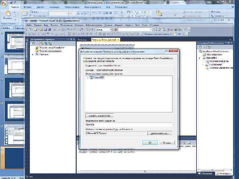Click the Save All icon in Visual Studio toolbar

tap(49, 30)
